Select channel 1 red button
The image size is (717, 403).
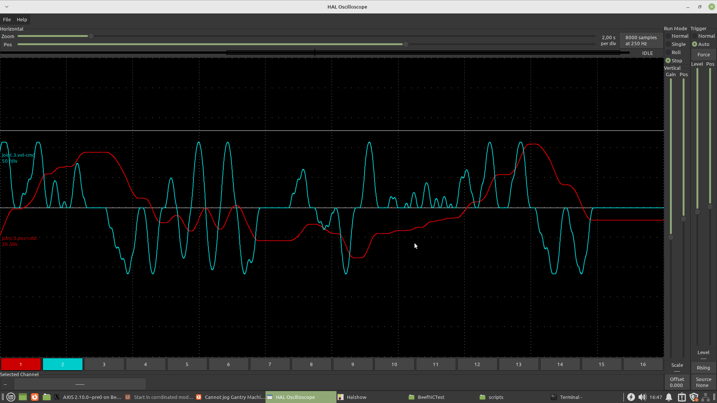point(21,364)
